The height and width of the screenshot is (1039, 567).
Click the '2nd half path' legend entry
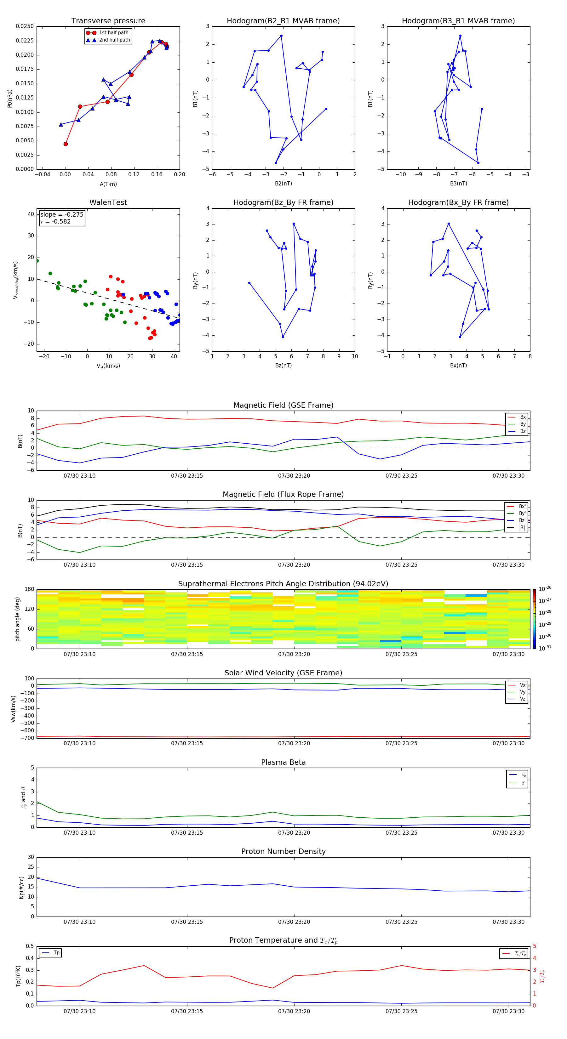pyautogui.click(x=108, y=40)
